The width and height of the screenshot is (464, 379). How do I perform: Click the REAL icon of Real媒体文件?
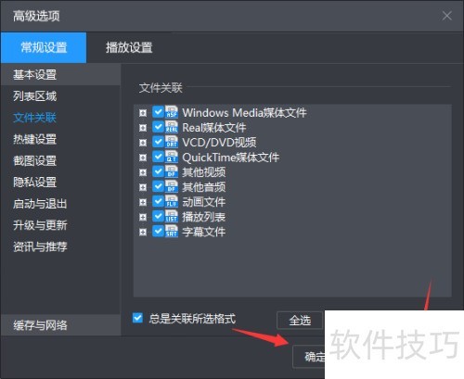click(172, 127)
